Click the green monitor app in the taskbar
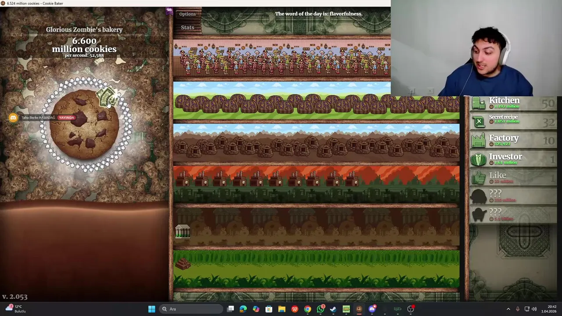Image resolution: width=562 pixels, height=316 pixels. pos(397,309)
